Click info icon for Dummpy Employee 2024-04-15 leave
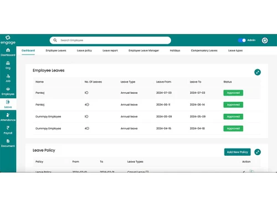277x207 pixels. (88, 129)
